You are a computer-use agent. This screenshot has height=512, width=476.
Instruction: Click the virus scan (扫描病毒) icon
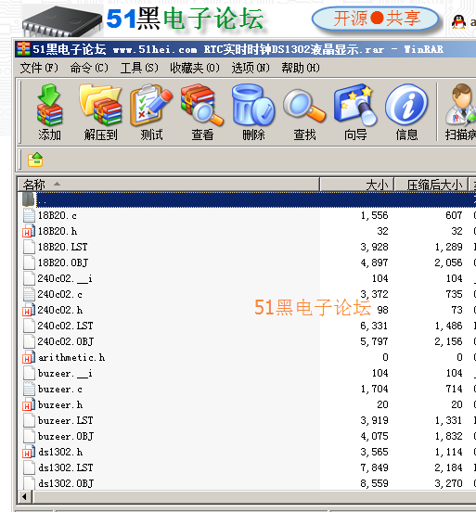[x=461, y=105]
